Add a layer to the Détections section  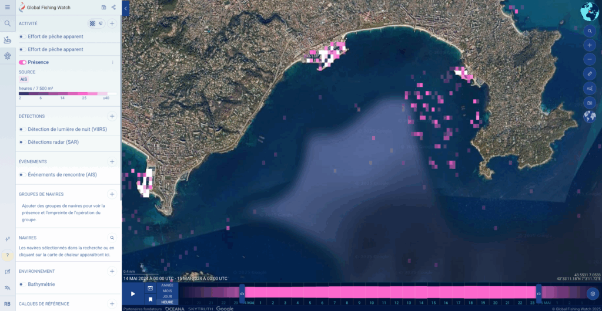pos(112,116)
